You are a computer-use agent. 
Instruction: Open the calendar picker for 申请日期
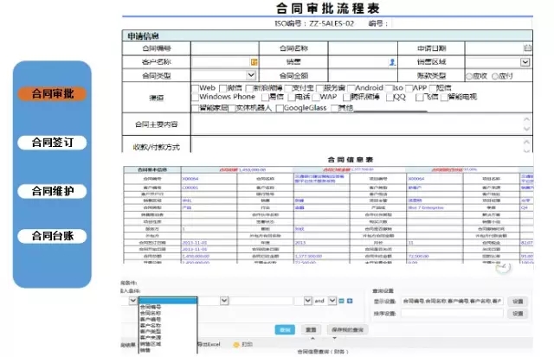(x=527, y=48)
